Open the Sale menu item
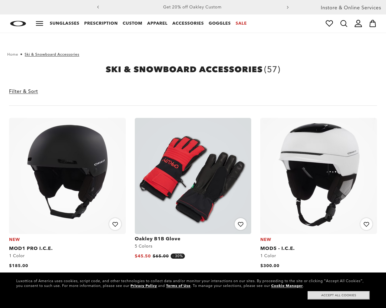 241,23
